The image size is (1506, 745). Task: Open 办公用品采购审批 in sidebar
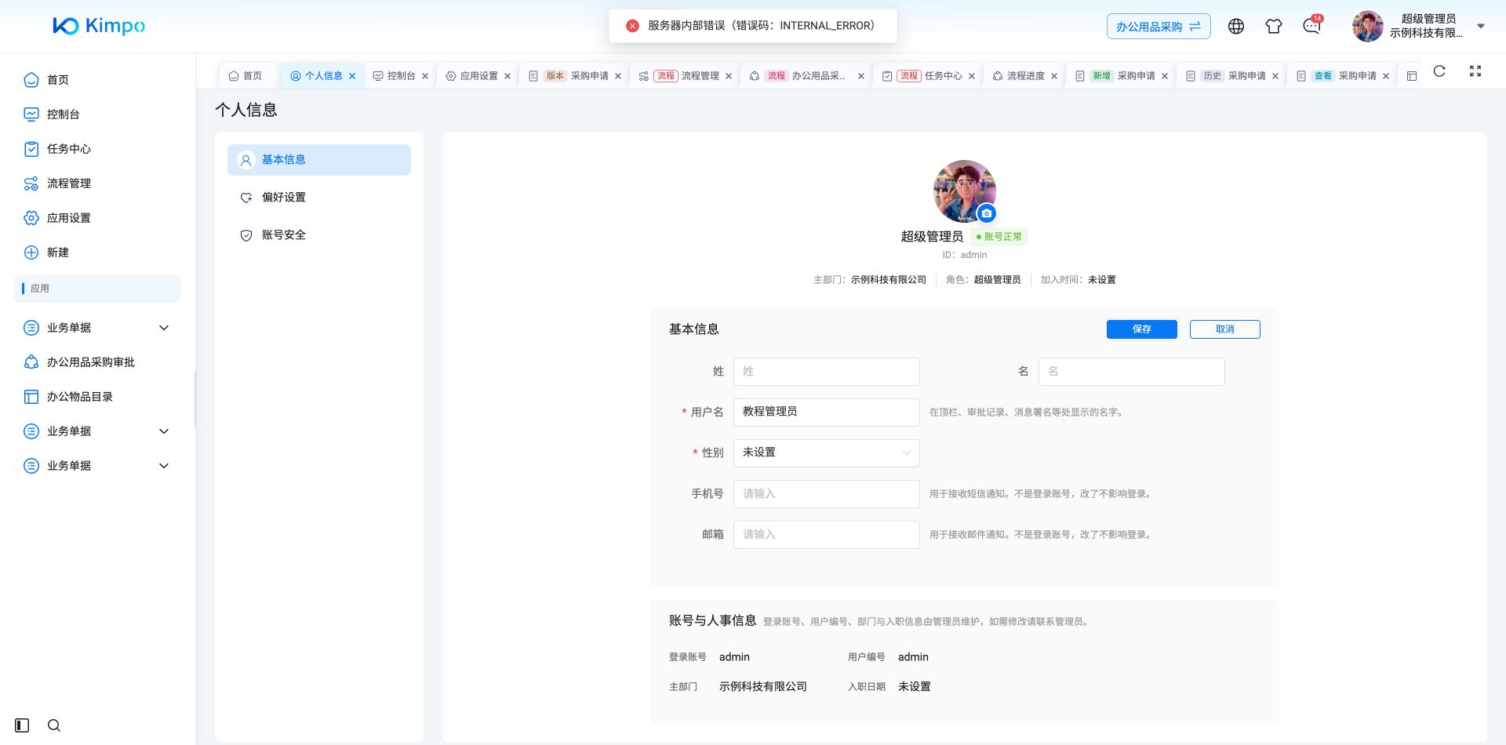click(98, 362)
